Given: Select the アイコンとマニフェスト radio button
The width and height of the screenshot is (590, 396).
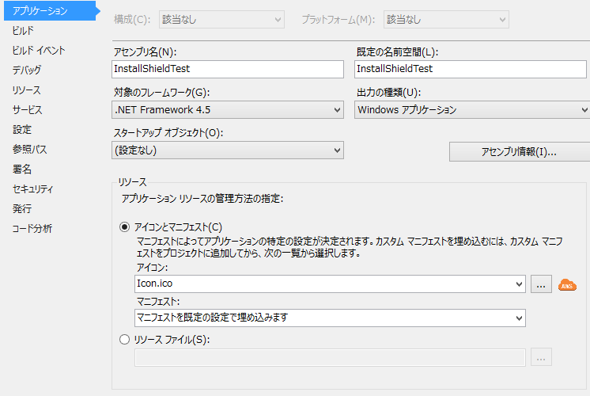Looking at the screenshot, I should [123, 227].
